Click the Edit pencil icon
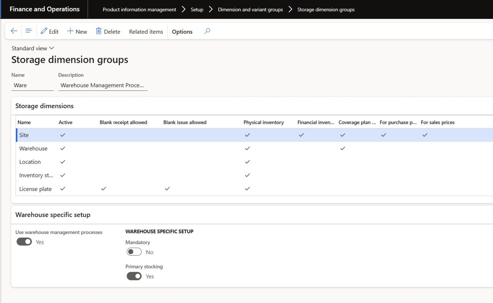Screen dimensions: 493x303 [x=44, y=31]
